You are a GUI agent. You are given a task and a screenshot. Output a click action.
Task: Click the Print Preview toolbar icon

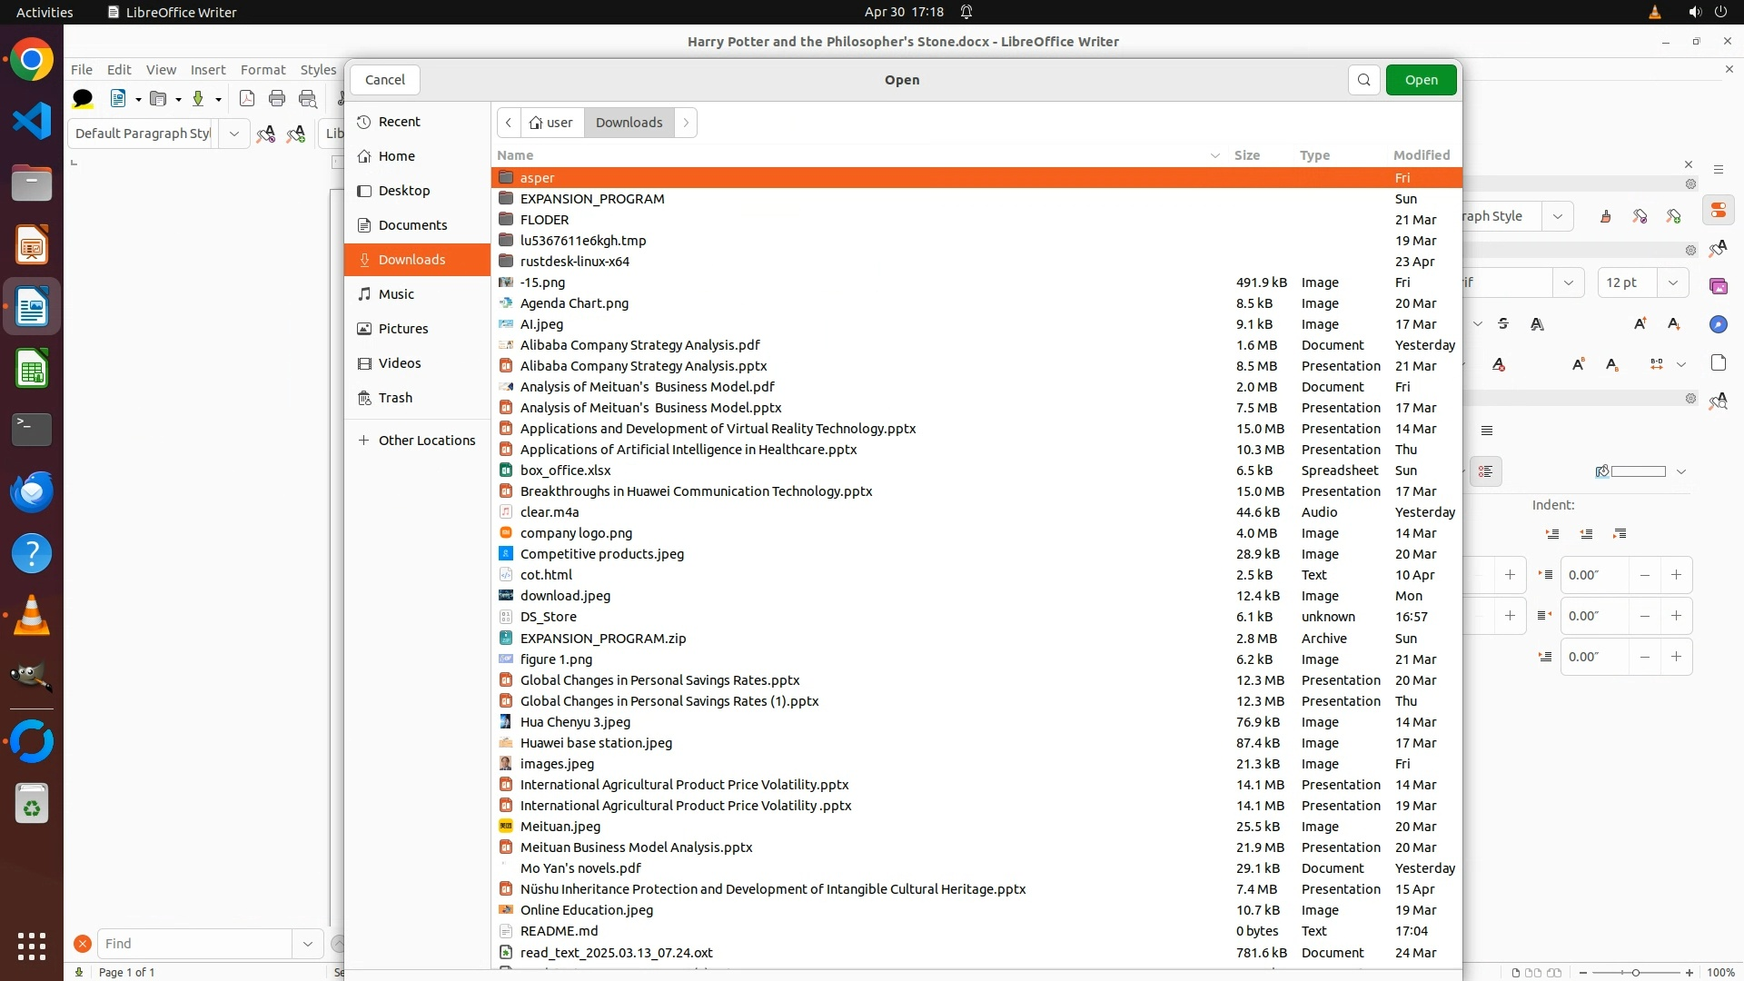pyautogui.click(x=308, y=99)
